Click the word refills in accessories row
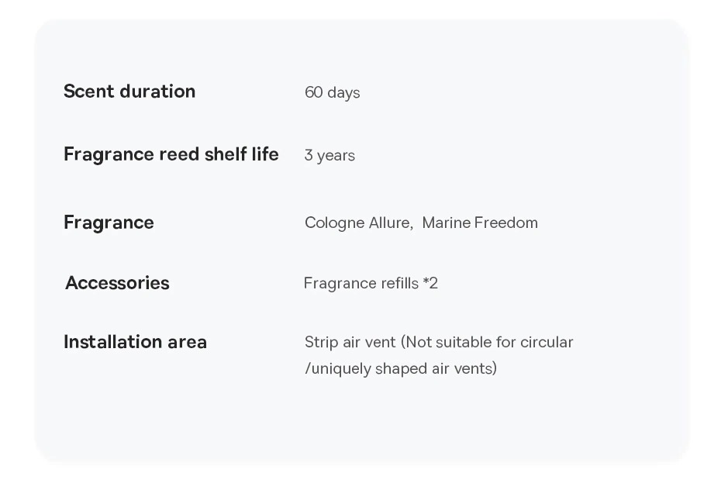Screen dimensions: 721x497 [x=398, y=283]
